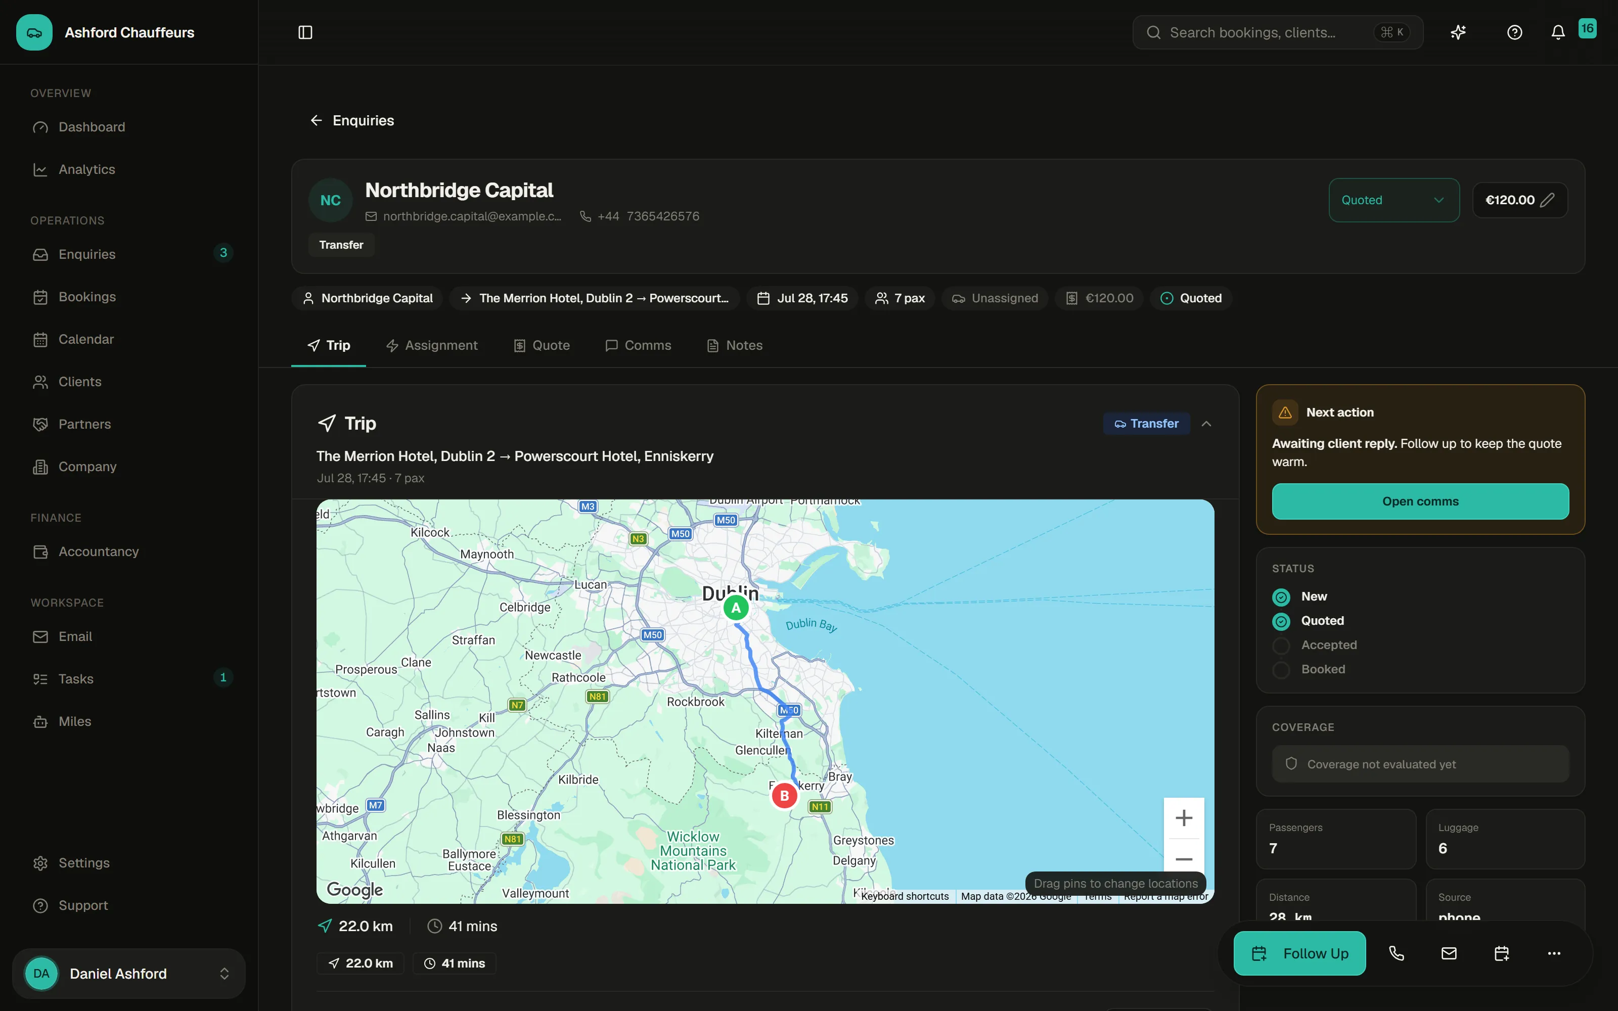Image resolution: width=1618 pixels, height=1011 pixels.
Task: Open Analytics from the sidebar
Action: point(129,169)
